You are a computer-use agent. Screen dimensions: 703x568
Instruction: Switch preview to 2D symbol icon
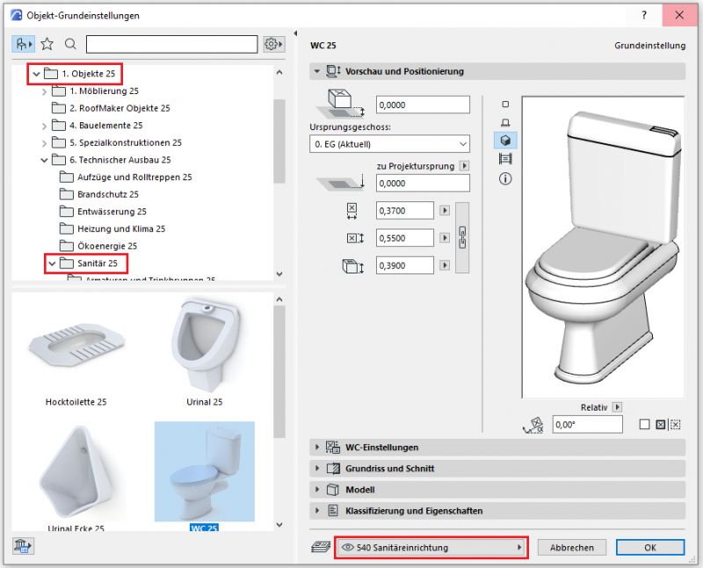click(505, 104)
